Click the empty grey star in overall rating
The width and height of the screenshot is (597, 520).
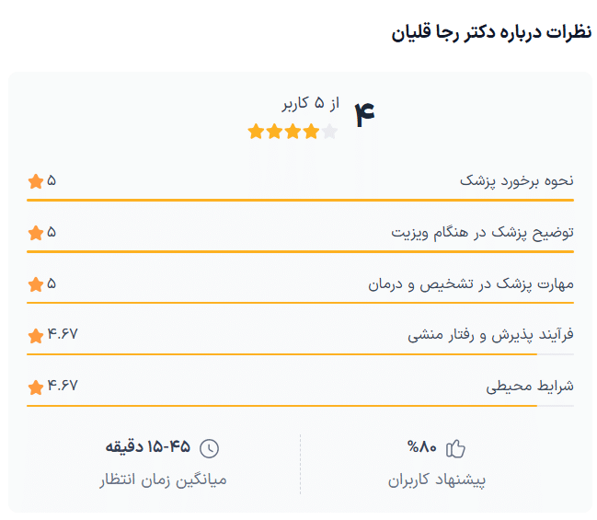coord(330,132)
